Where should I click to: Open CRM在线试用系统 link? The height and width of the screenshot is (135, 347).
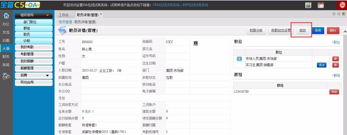(166, 5)
